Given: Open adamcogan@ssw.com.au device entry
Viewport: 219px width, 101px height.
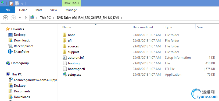Looking at the screenshot, I should click(x=35, y=80).
